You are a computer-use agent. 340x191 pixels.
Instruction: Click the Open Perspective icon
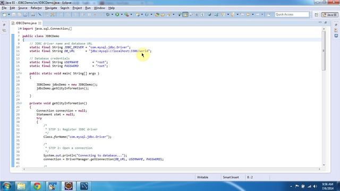point(317,15)
